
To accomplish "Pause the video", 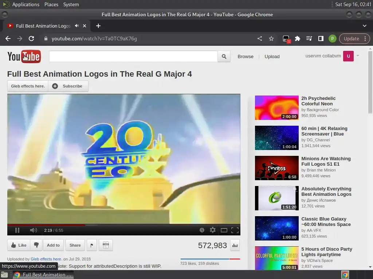I will click(17, 230).
